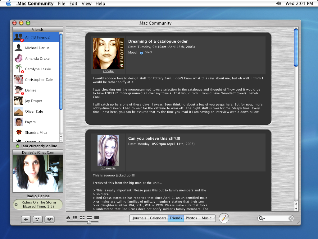
Task: Click Payam's portrait avatar
Action: tap(18, 122)
